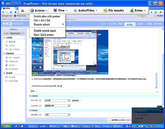Click the add category button
165x129 pixels.
point(75,101)
